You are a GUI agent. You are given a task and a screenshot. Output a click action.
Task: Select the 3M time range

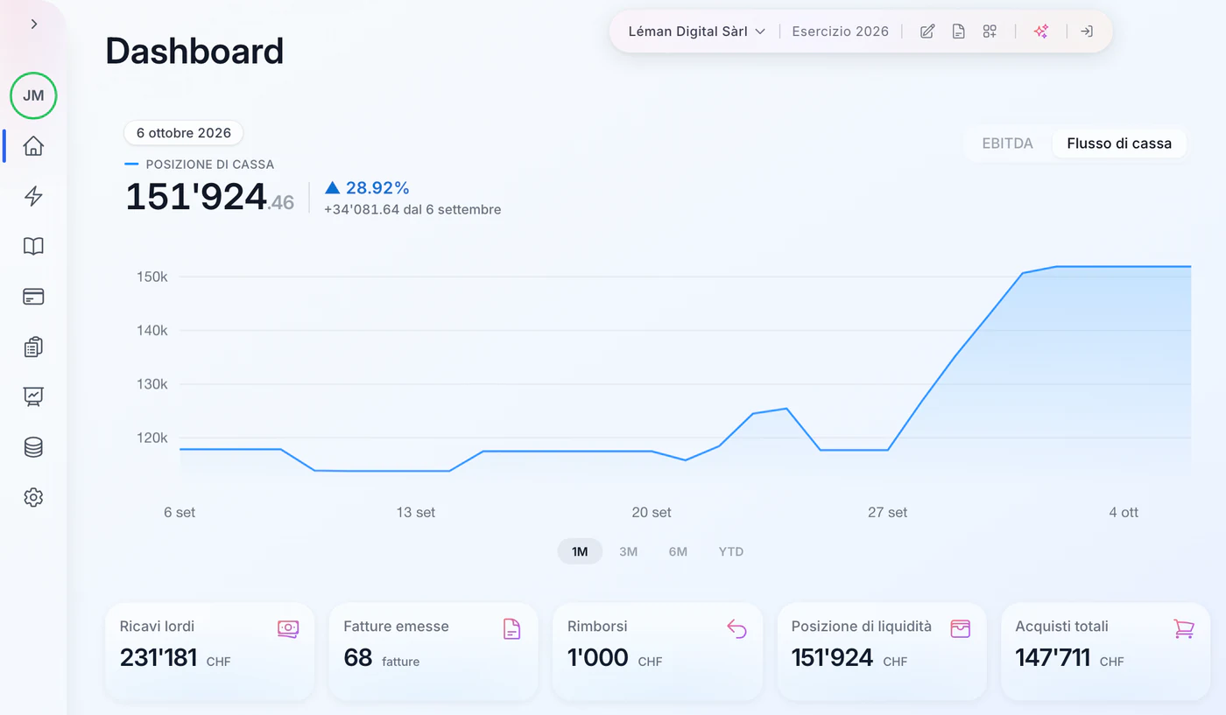(x=628, y=551)
